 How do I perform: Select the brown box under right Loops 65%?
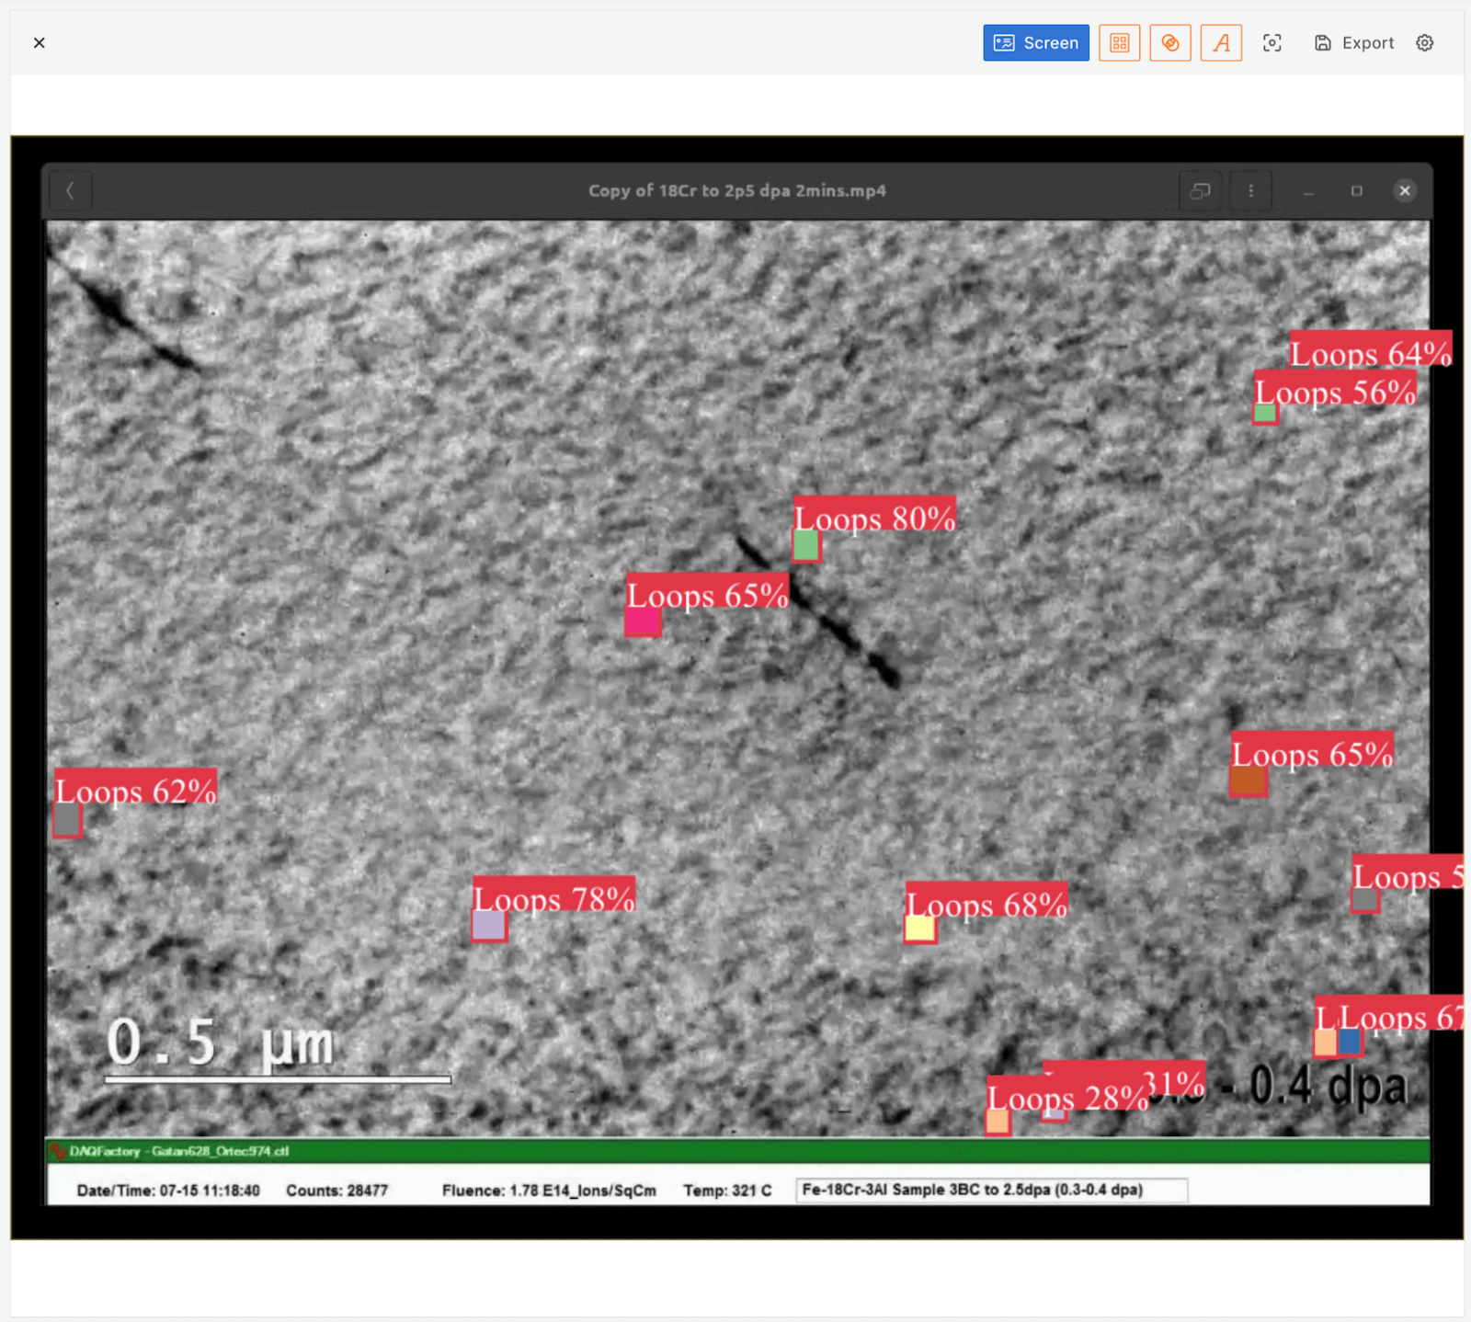(1248, 781)
